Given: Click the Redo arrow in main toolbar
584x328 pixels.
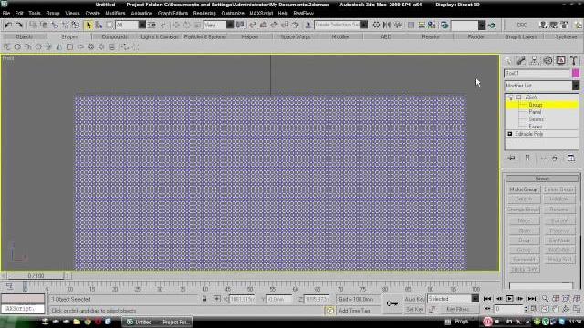Looking at the screenshot, I should [18, 25].
